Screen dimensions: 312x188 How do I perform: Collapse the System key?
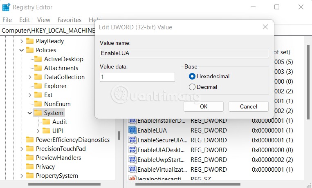click(30, 113)
